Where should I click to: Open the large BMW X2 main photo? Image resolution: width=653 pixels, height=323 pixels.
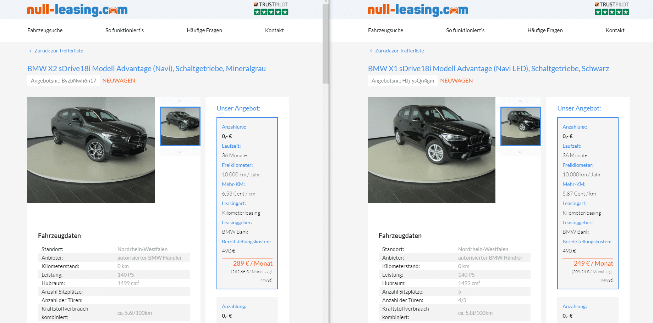click(91, 150)
